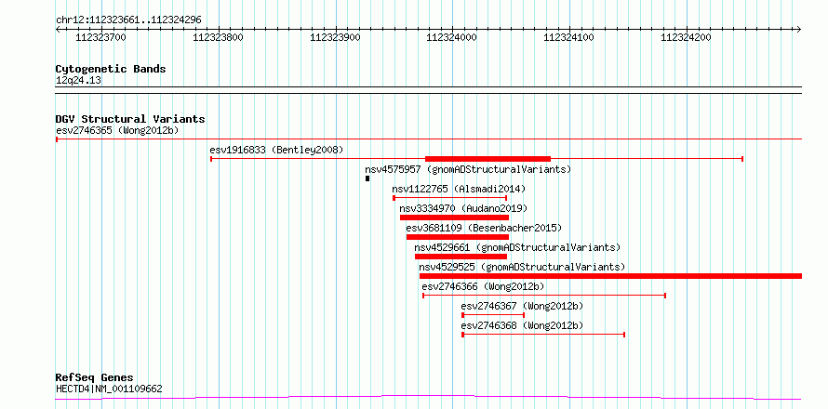Click the thick red bar of esv1916833
The height and width of the screenshot is (409, 828).
click(487, 159)
